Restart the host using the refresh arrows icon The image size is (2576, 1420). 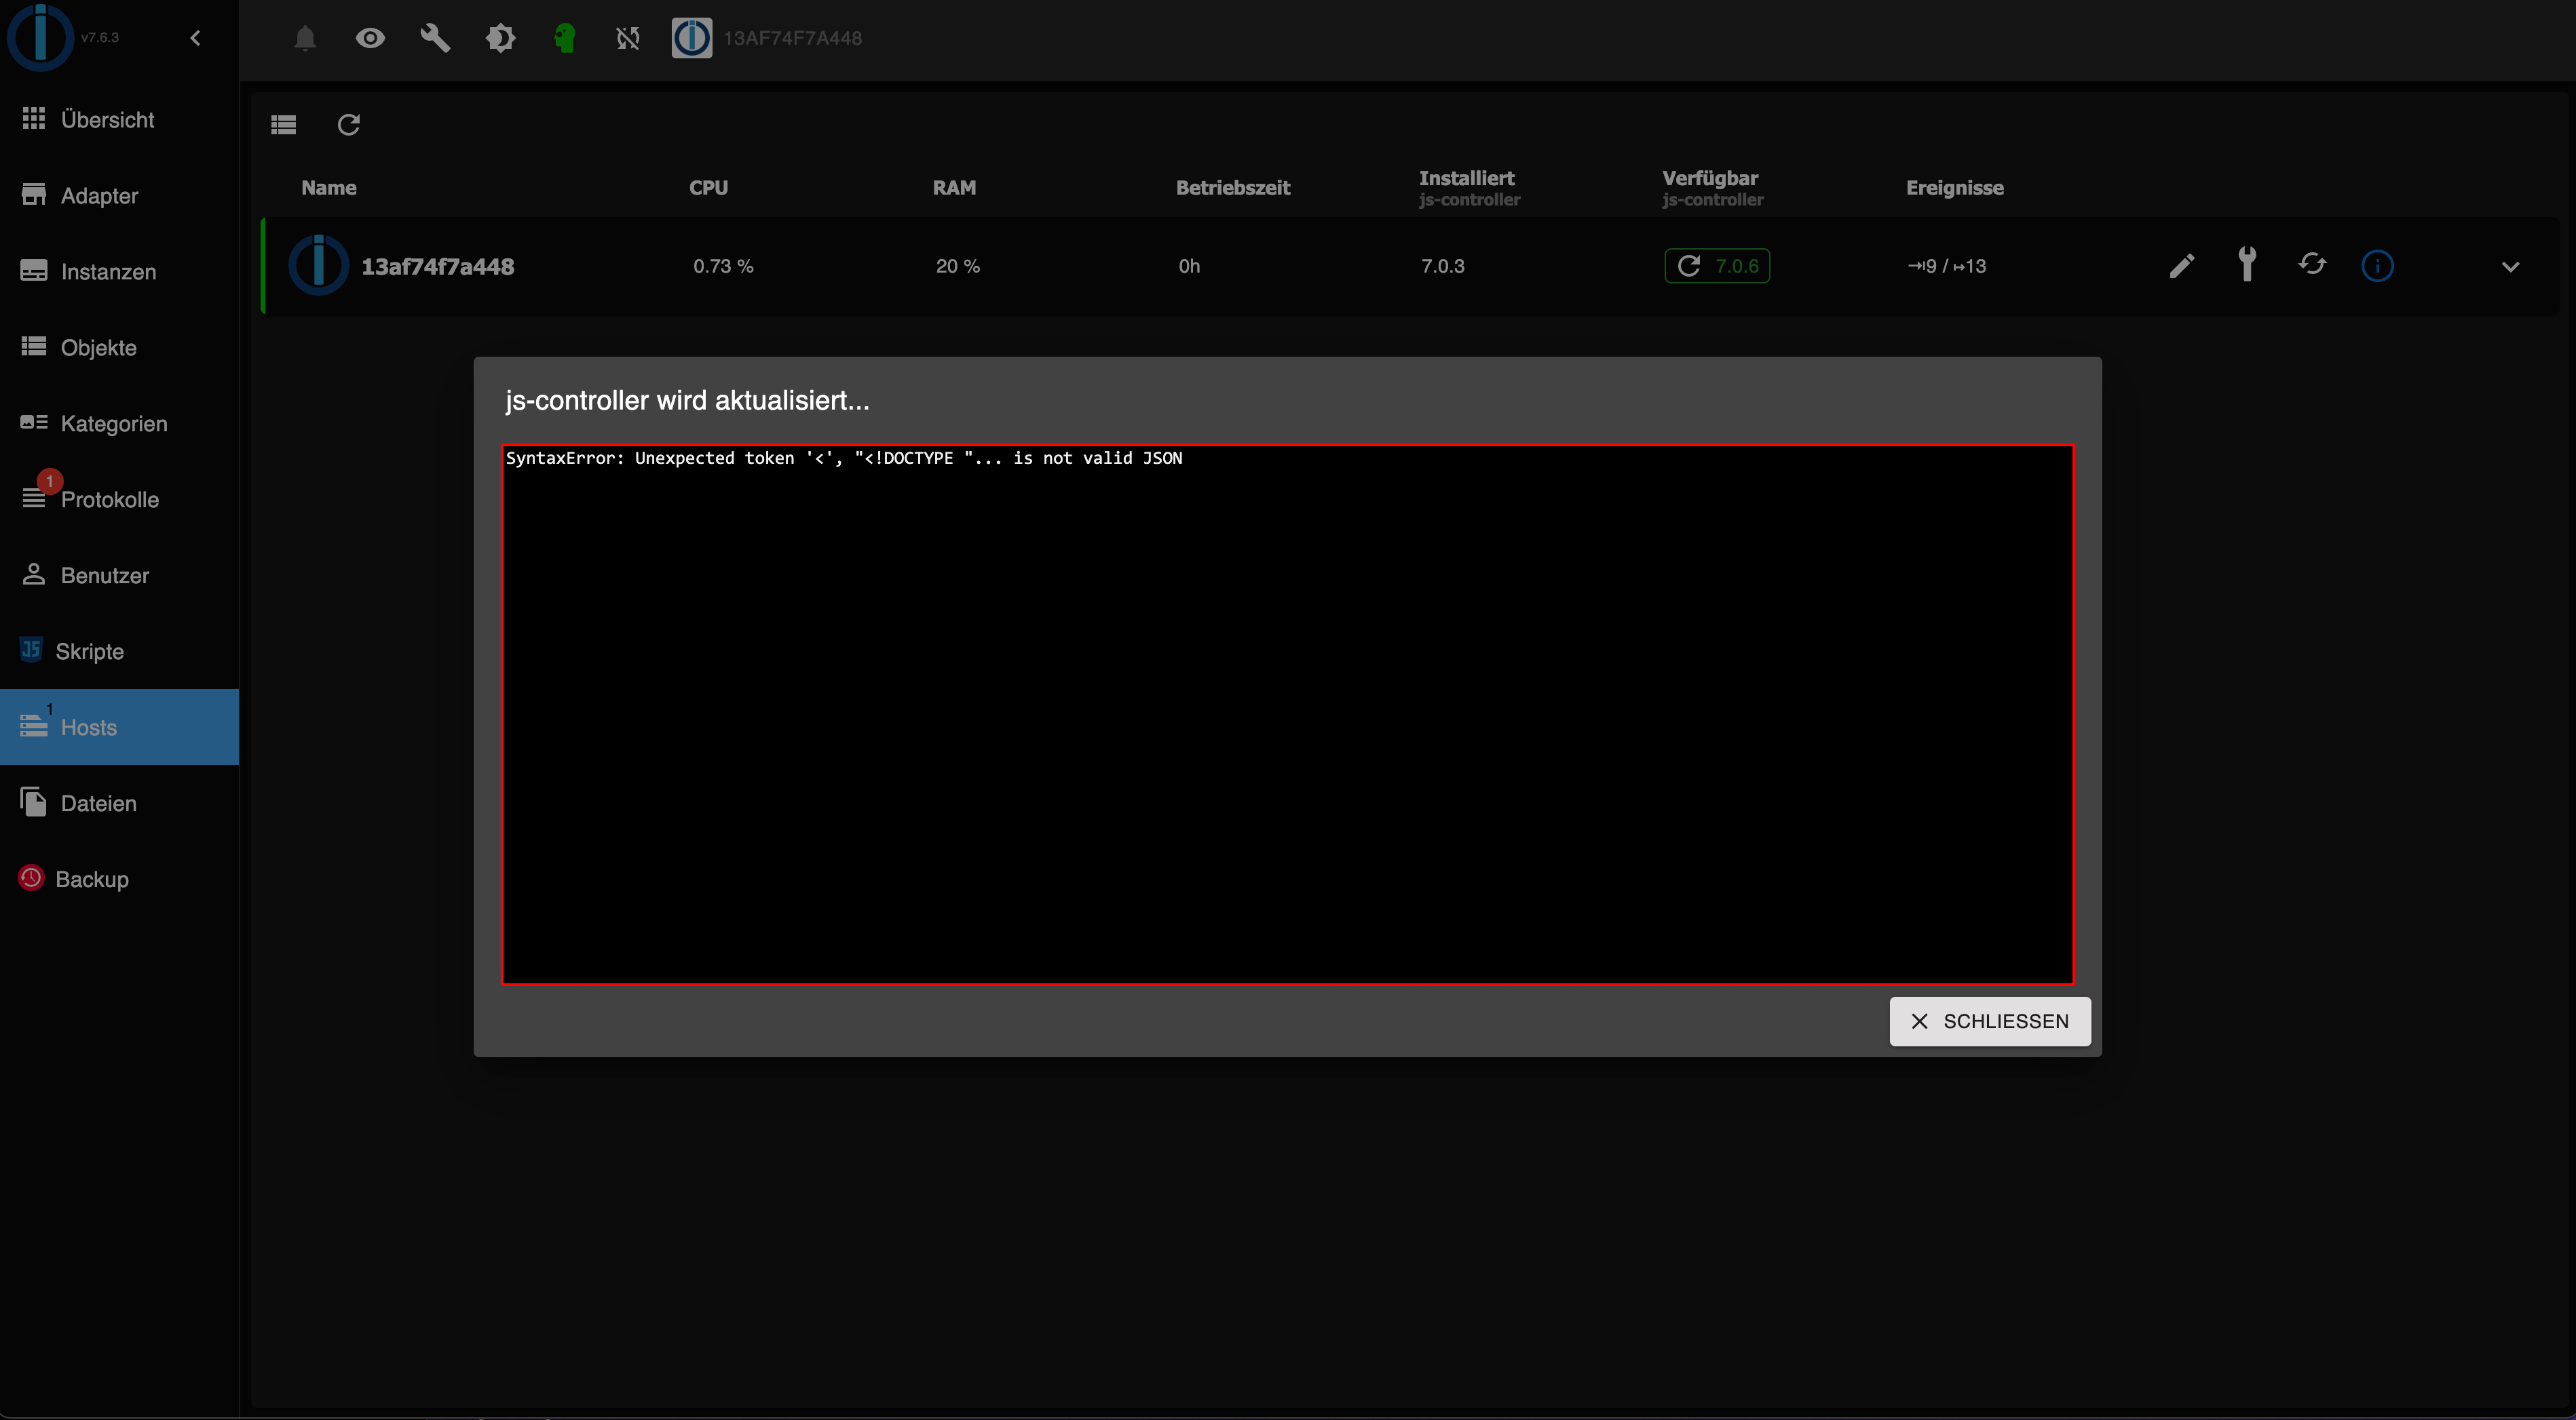[2313, 265]
